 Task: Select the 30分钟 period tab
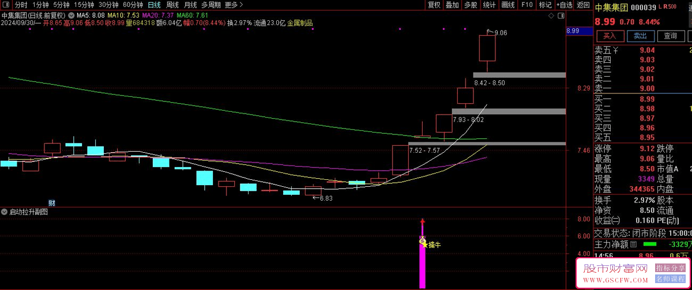[x=108, y=5]
